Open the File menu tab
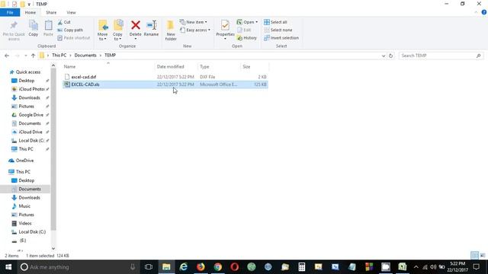488x274 pixels. click(10, 12)
